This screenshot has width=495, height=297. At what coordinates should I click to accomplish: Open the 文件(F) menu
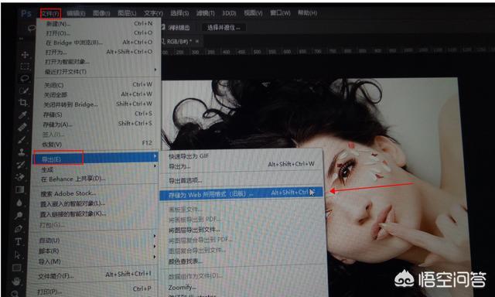[50, 14]
